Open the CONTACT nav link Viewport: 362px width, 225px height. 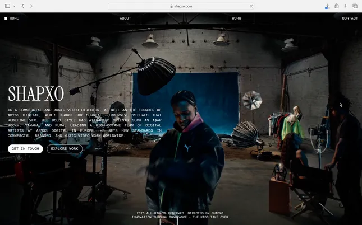350,18
